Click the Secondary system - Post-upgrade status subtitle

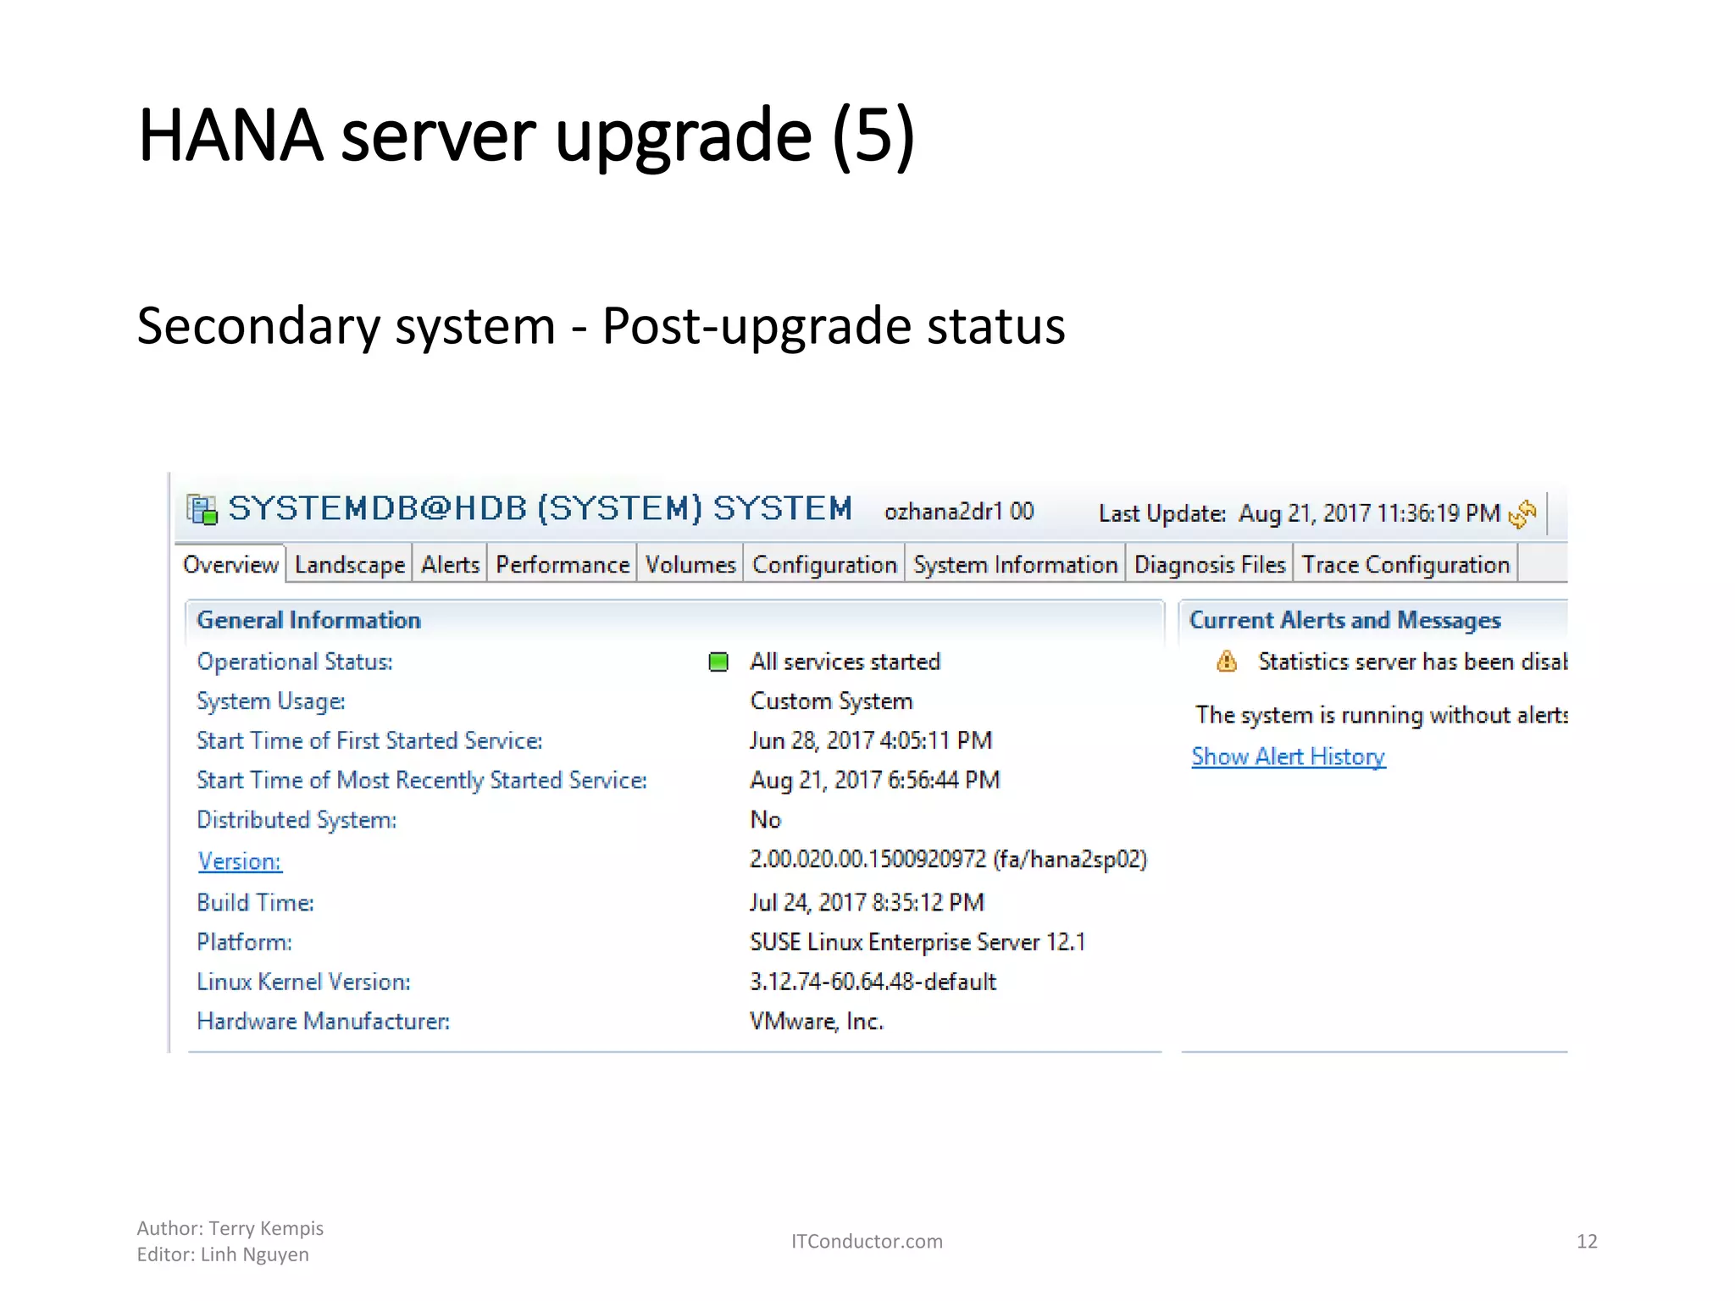601,326
